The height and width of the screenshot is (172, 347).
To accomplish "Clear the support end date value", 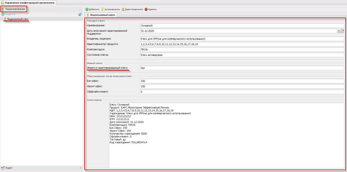I will point(339,31).
